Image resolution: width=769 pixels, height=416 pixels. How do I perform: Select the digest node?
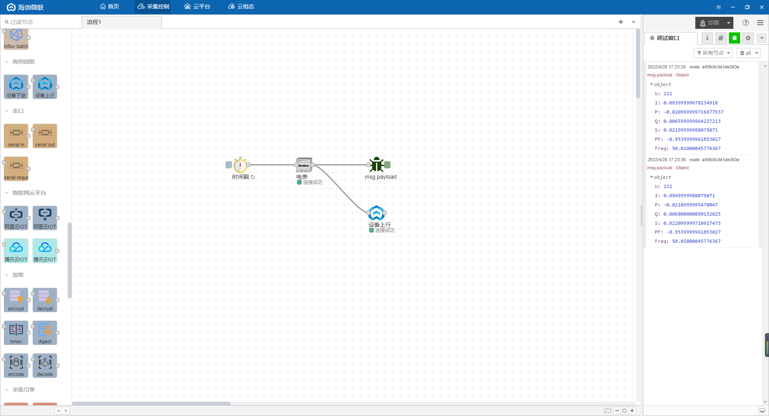[45, 333]
